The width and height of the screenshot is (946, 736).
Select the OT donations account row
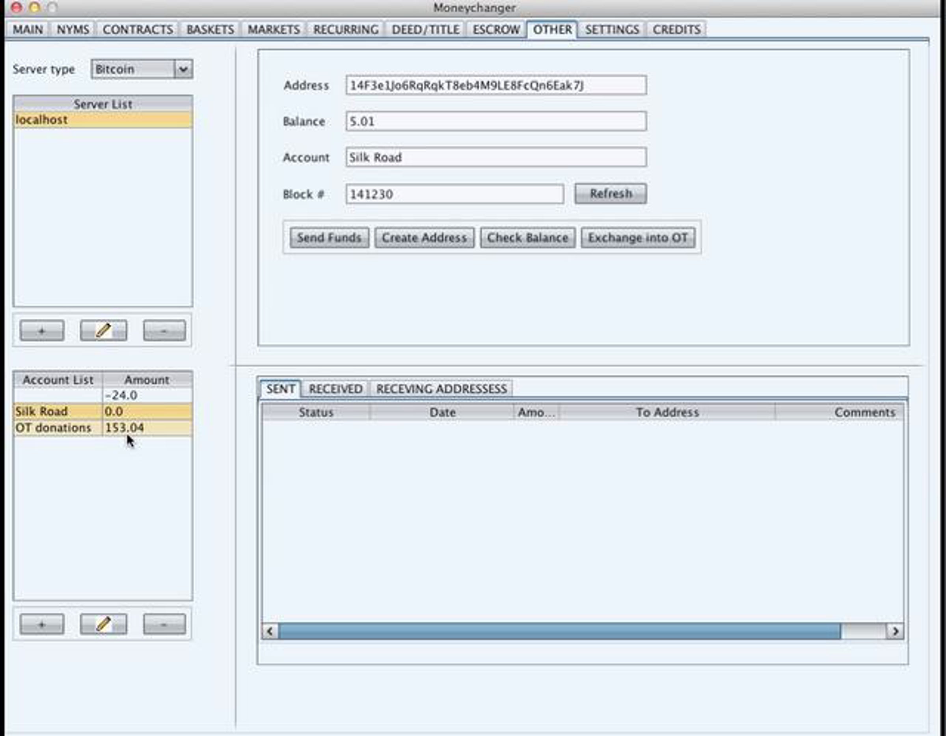coord(103,428)
